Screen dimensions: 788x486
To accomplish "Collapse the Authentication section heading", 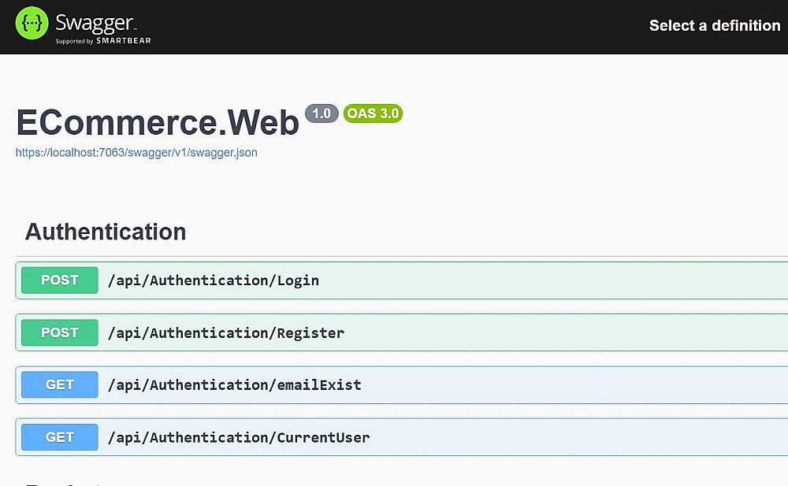I will click(x=106, y=232).
